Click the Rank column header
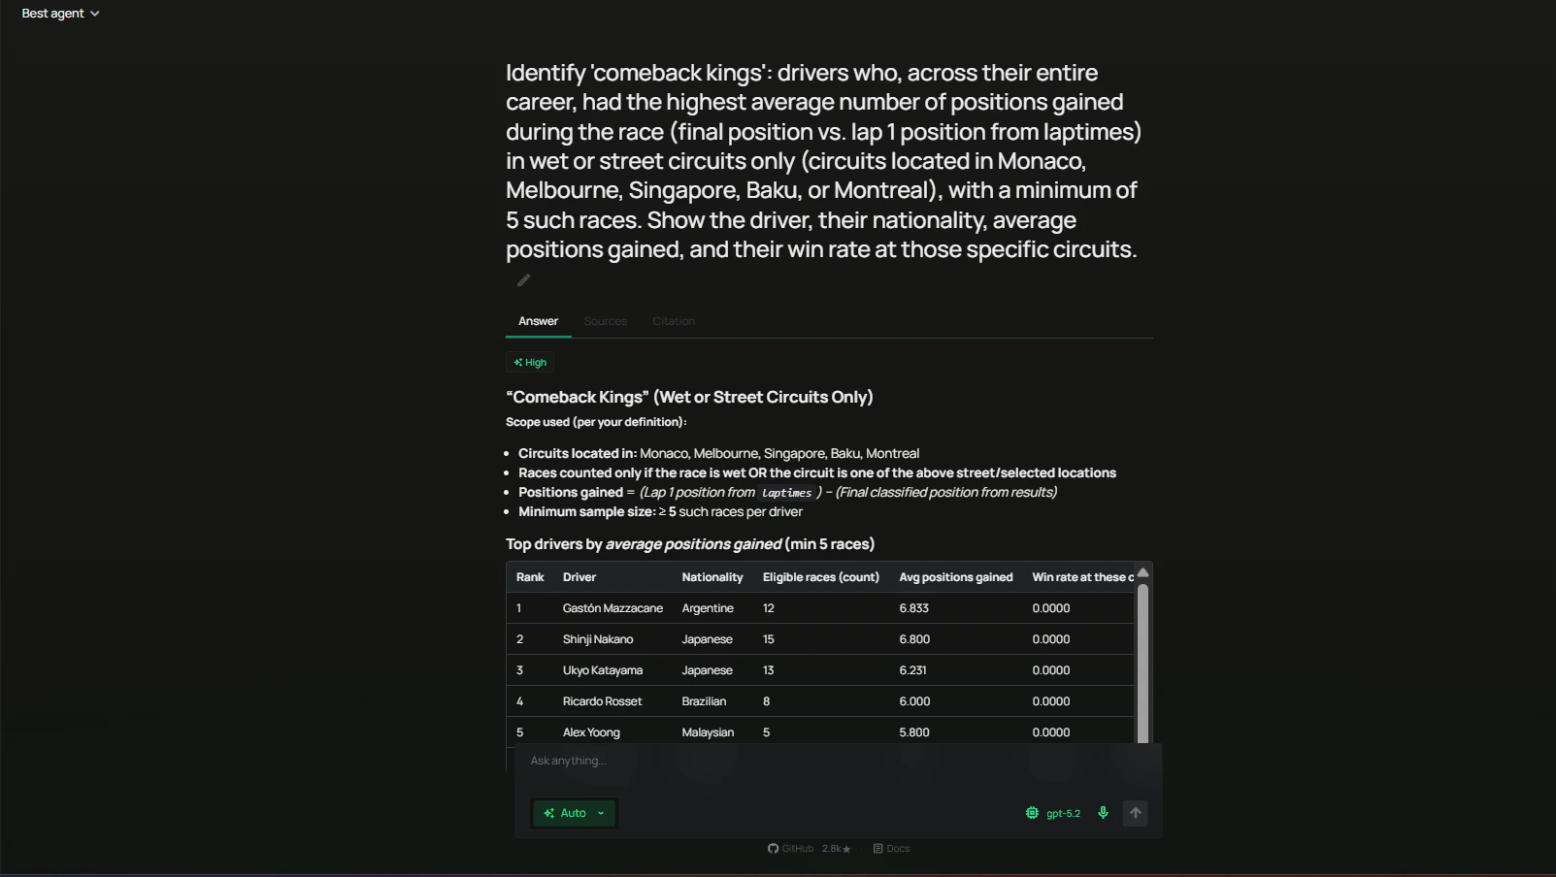Screen dimensions: 1556x877 click(x=530, y=577)
